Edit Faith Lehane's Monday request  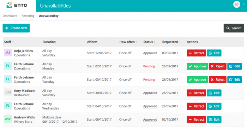(234, 66)
